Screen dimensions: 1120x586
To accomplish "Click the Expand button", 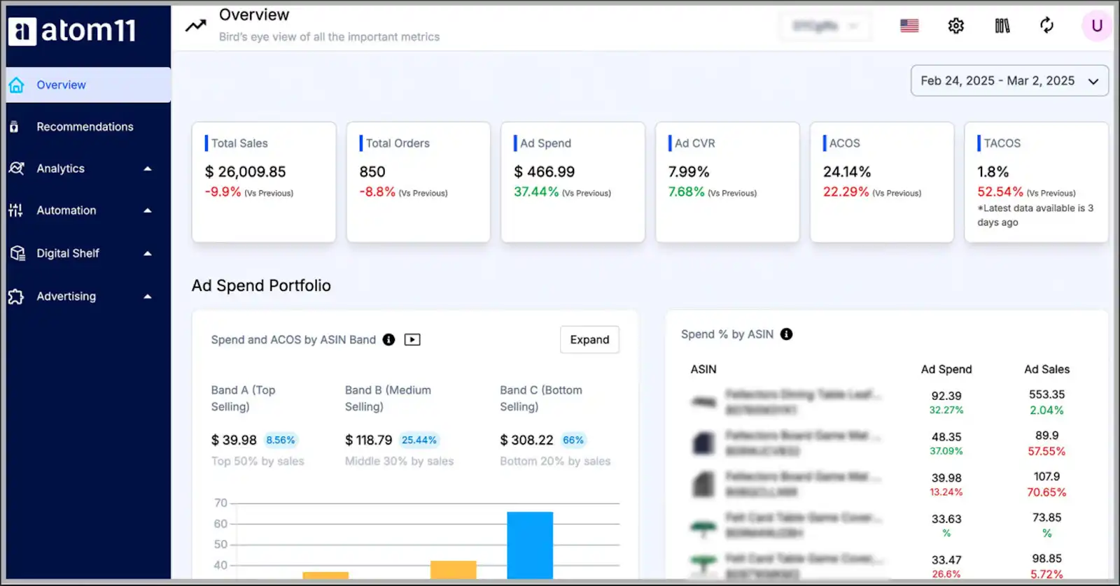I will coord(589,340).
